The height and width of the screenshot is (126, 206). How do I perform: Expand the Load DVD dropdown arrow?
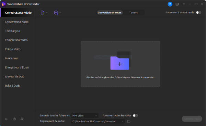(60, 13)
